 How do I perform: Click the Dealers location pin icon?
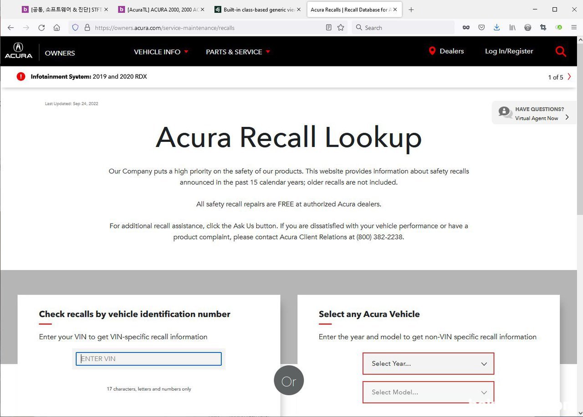coord(432,51)
